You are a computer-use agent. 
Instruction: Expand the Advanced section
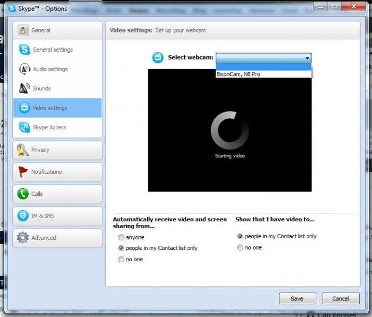(57, 238)
